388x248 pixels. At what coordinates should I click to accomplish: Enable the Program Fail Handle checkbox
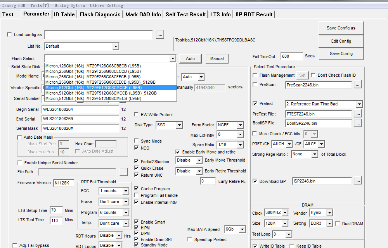tap(136, 195)
